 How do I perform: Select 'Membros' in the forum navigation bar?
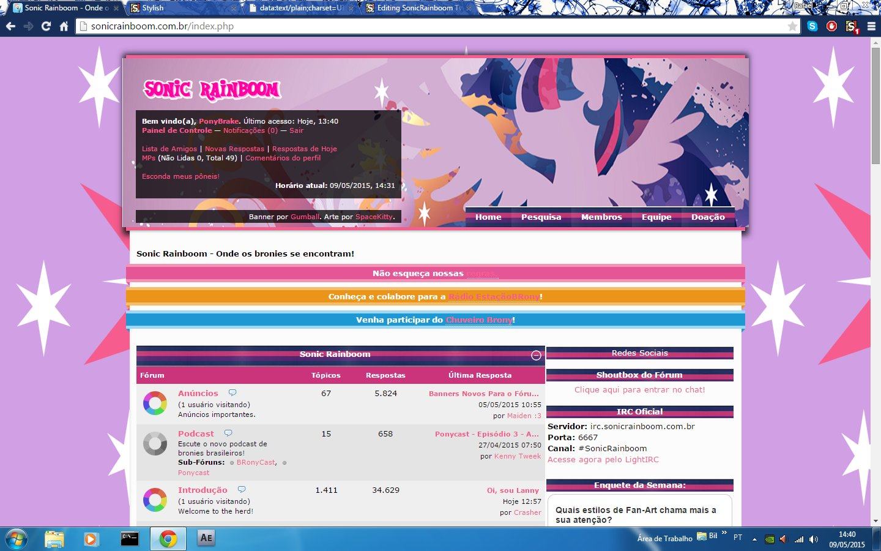coord(601,217)
